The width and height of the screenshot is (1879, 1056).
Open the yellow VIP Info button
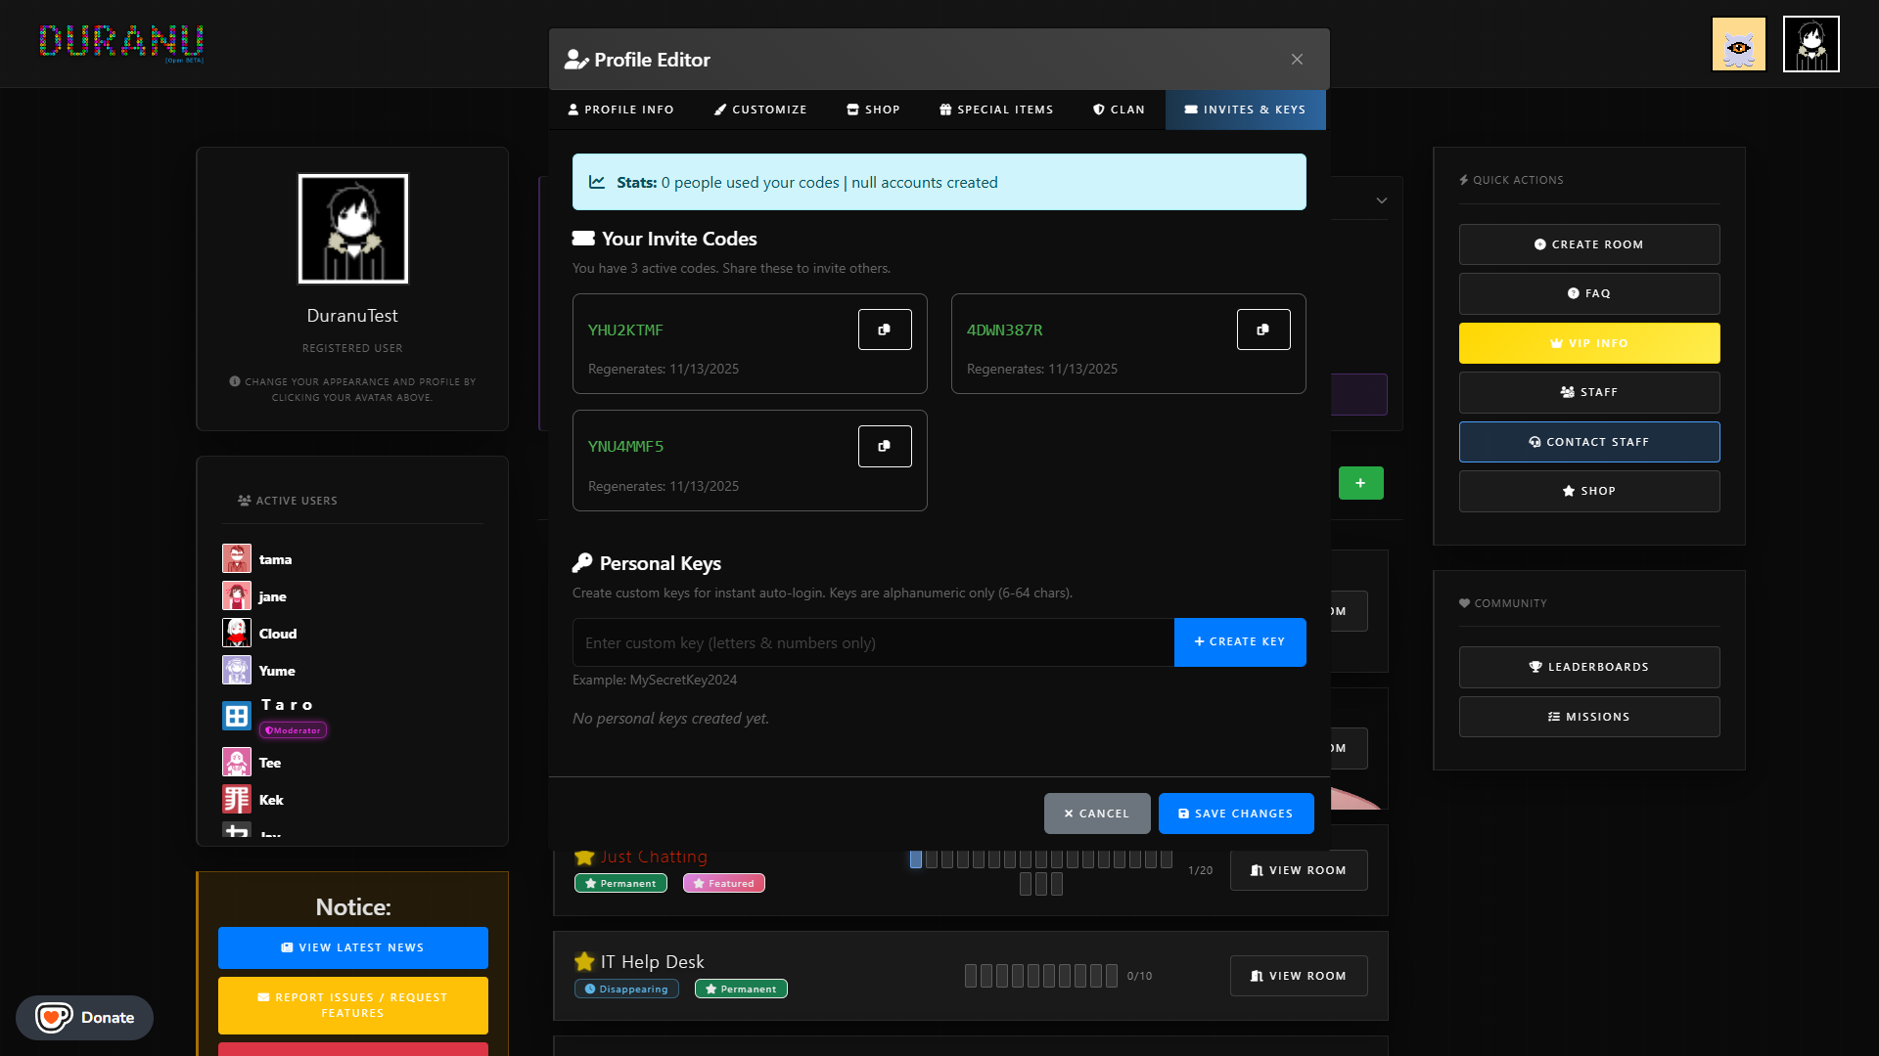click(1588, 343)
